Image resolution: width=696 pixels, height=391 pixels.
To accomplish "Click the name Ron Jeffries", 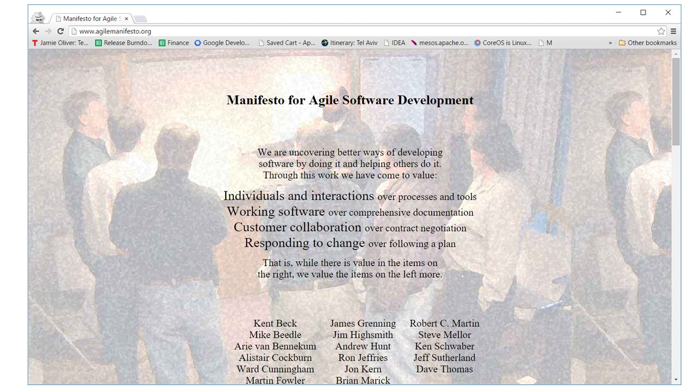I will (x=363, y=357).
